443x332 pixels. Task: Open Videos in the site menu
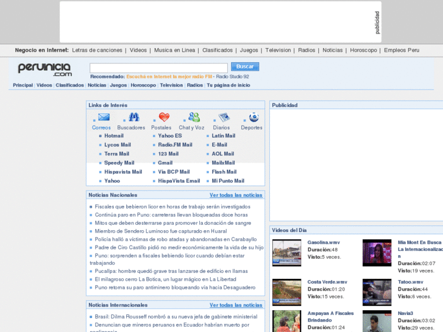(44, 85)
